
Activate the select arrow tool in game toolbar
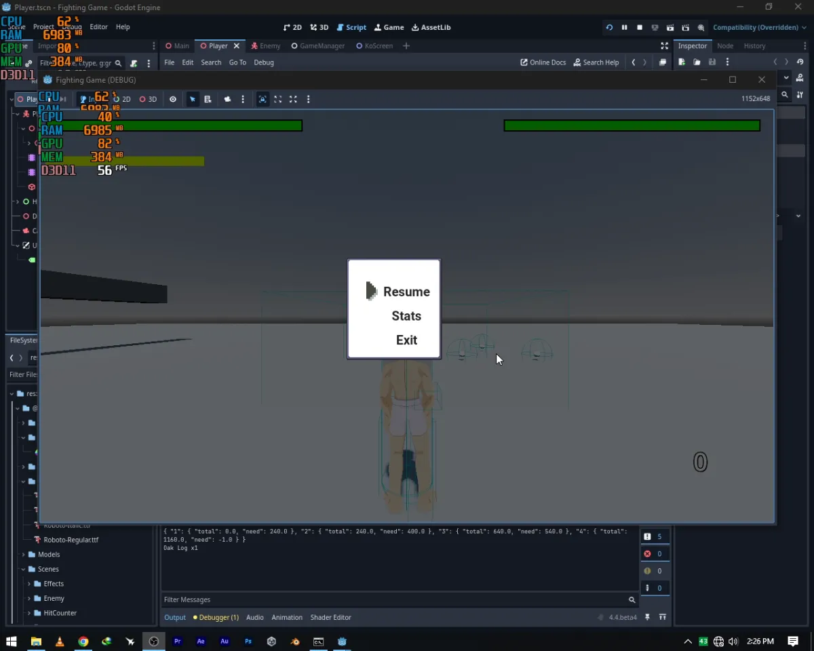pyautogui.click(x=193, y=99)
